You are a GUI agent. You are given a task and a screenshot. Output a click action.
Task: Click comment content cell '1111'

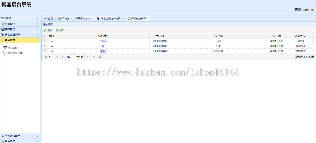(219, 46)
